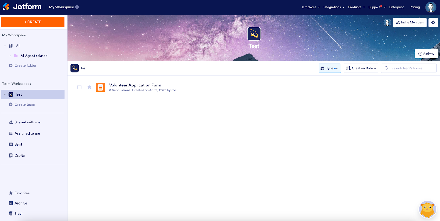
Task: Expand the Templates menu
Action: click(x=311, y=7)
